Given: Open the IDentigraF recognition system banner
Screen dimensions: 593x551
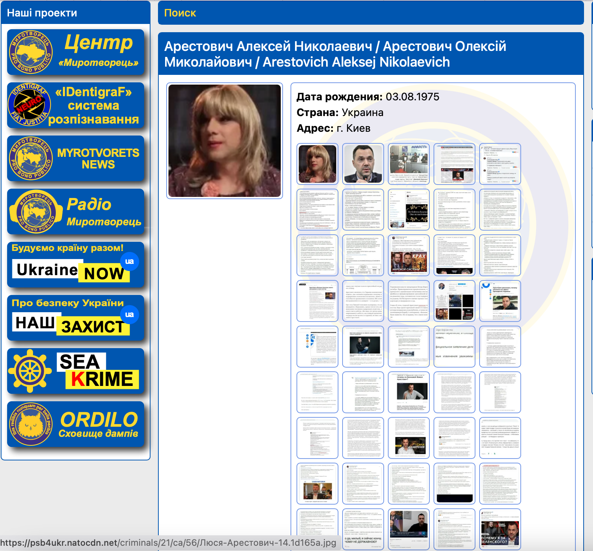Looking at the screenshot, I should point(76,105).
